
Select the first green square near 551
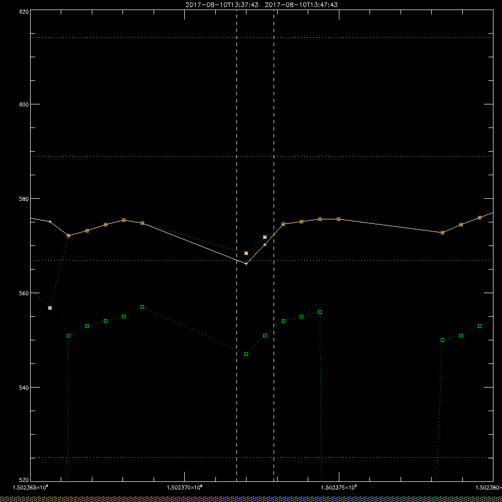pyautogui.click(x=68, y=335)
